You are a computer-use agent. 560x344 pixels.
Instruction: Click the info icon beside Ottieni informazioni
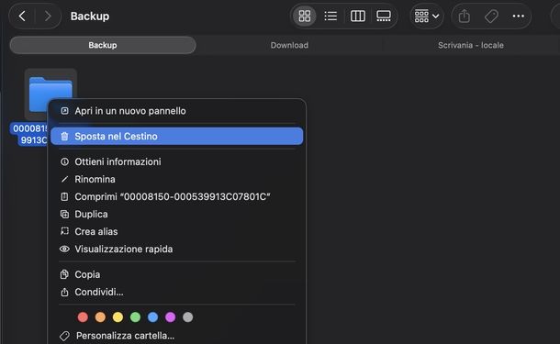click(x=64, y=161)
